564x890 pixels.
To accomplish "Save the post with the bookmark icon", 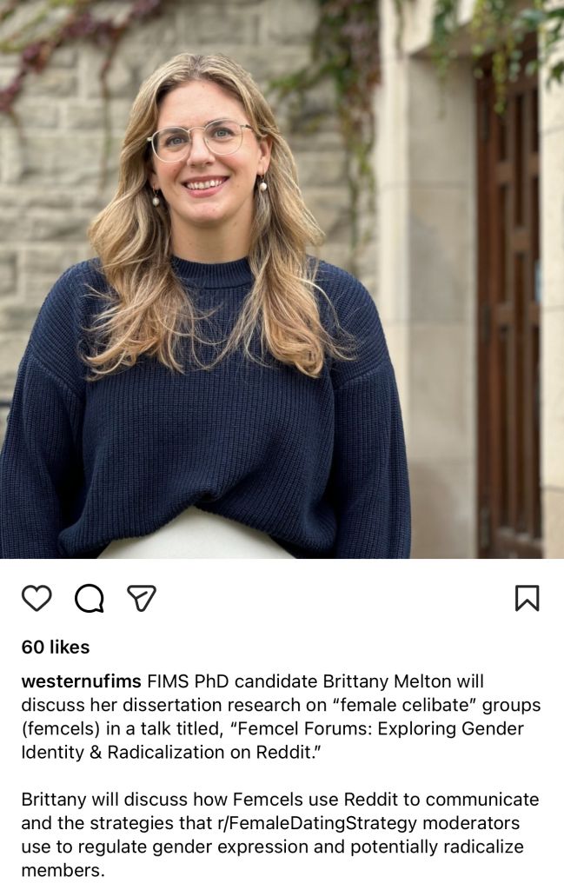I will [528, 598].
